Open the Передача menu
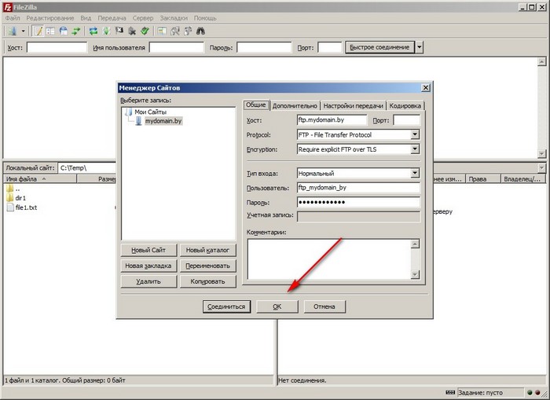 coord(112,18)
